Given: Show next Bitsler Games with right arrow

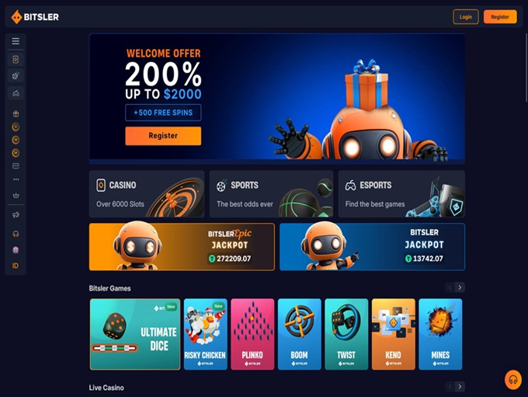Looking at the screenshot, I should (x=460, y=287).
